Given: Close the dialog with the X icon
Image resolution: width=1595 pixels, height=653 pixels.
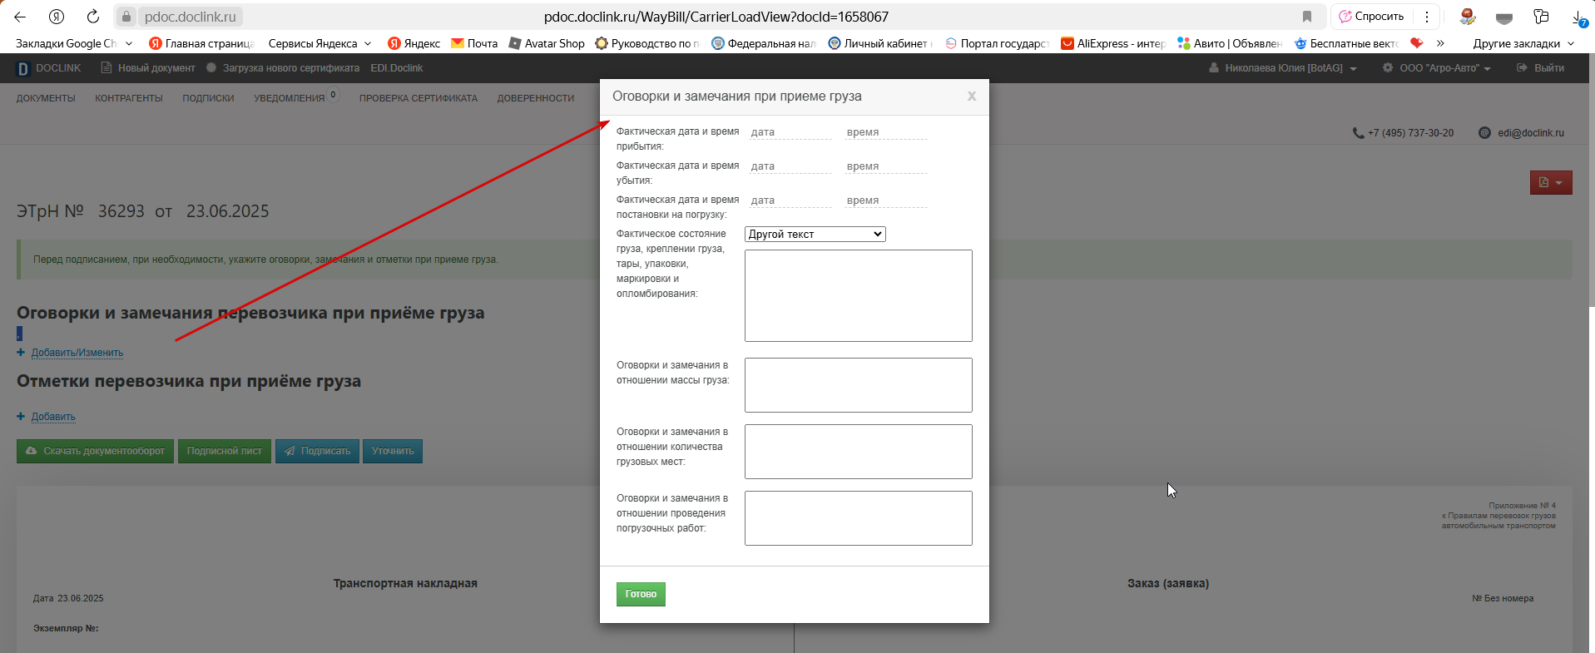Looking at the screenshot, I should pyautogui.click(x=971, y=96).
